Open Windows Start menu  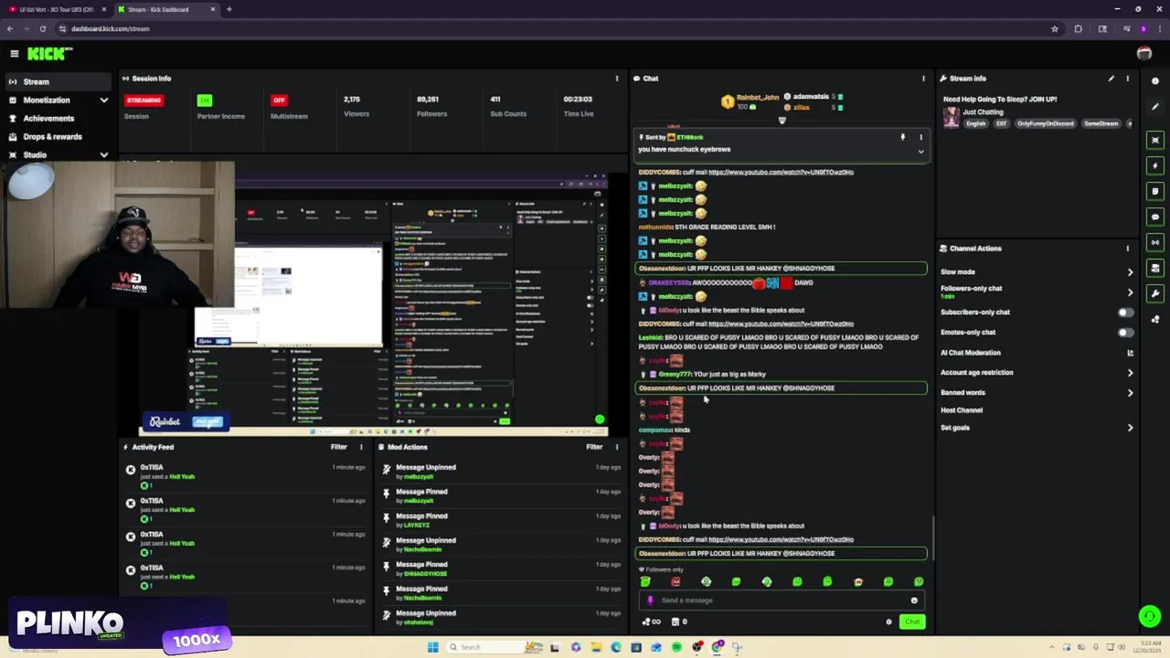[432, 647]
